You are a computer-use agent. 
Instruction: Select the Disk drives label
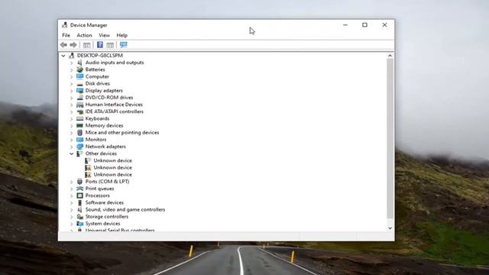pyautogui.click(x=98, y=83)
